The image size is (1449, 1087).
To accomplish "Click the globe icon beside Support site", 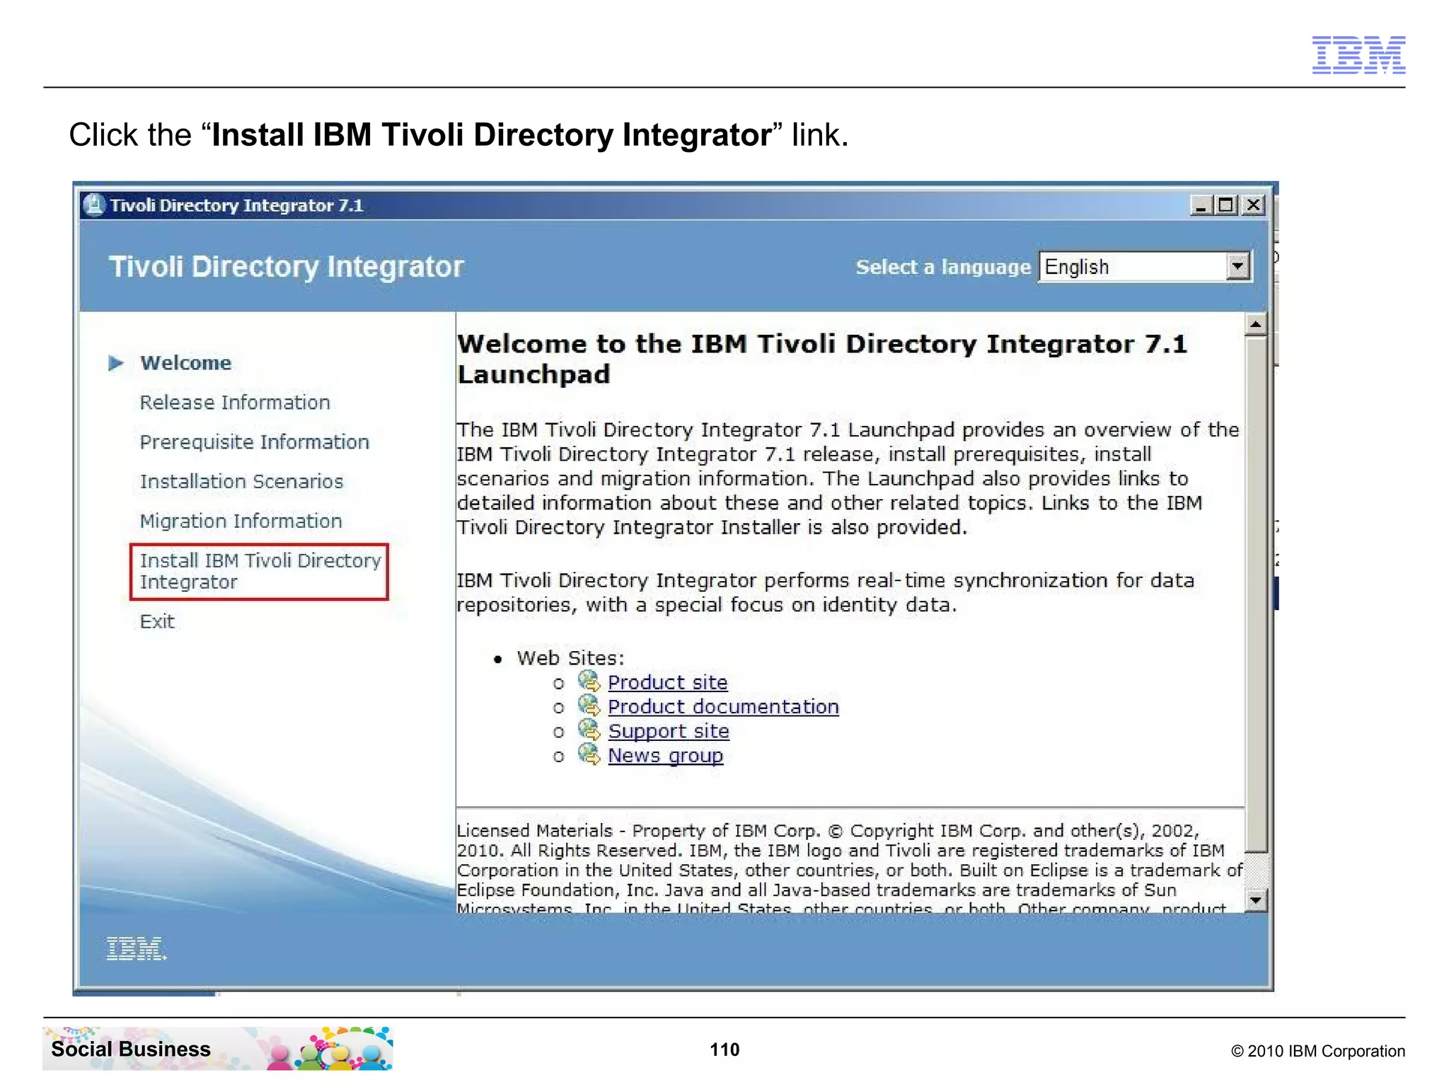I will click(x=589, y=730).
